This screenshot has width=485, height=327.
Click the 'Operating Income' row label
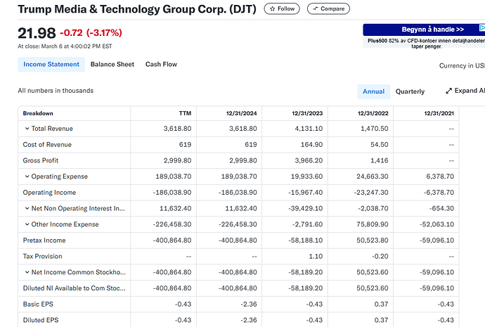pos(49,193)
